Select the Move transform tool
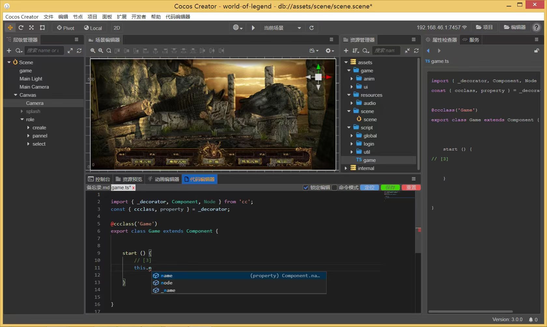 10,28
